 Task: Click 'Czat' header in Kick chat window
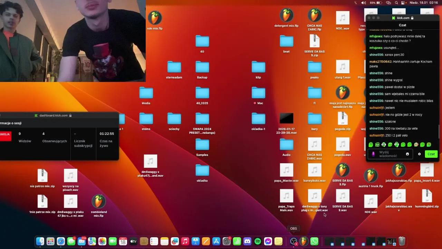point(403,25)
